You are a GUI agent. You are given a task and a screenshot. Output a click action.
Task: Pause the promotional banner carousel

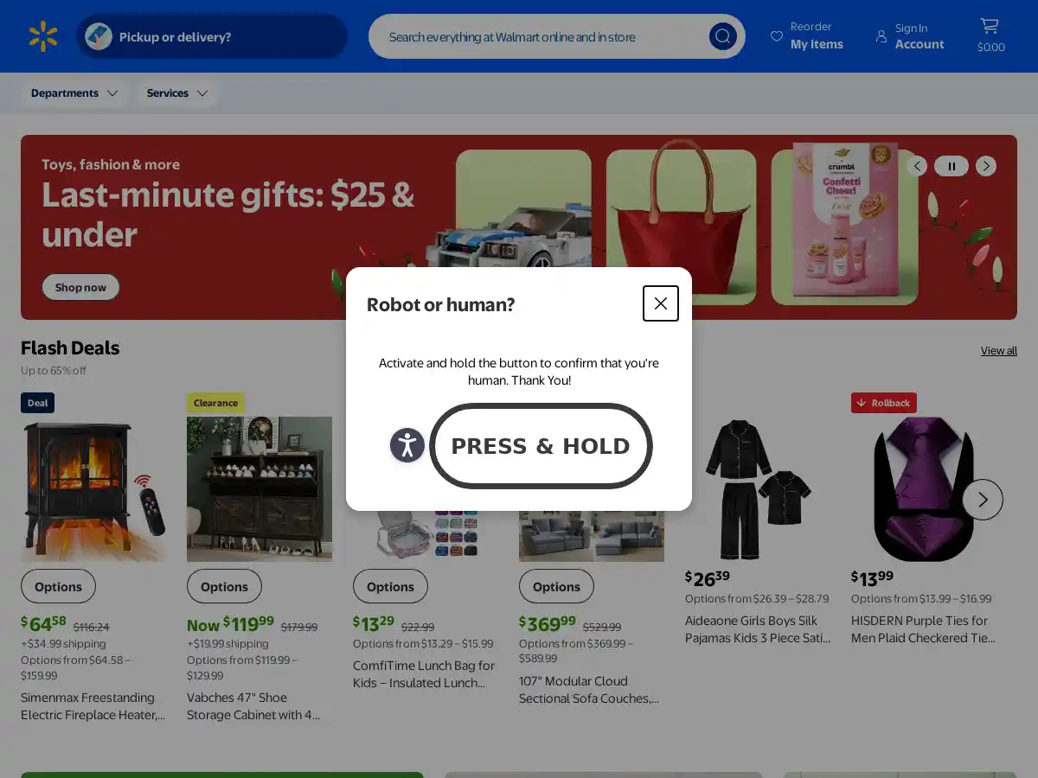(951, 166)
